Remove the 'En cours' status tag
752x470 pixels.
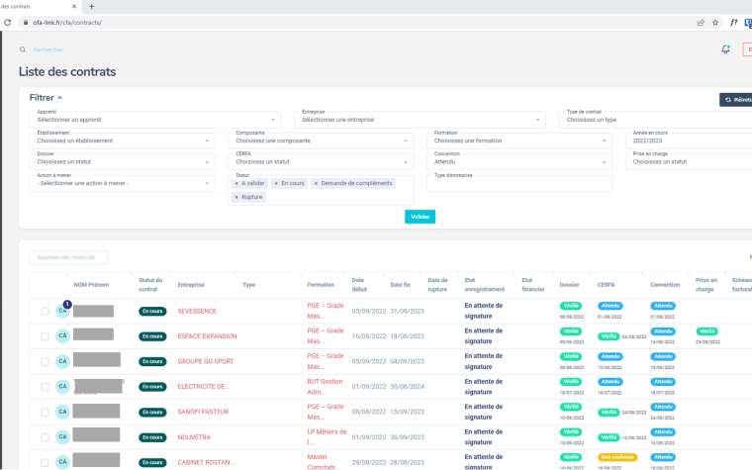(x=276, y=183)
